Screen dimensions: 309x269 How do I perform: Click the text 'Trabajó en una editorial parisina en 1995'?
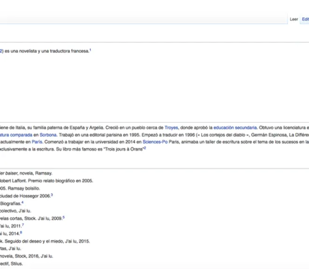98,135
